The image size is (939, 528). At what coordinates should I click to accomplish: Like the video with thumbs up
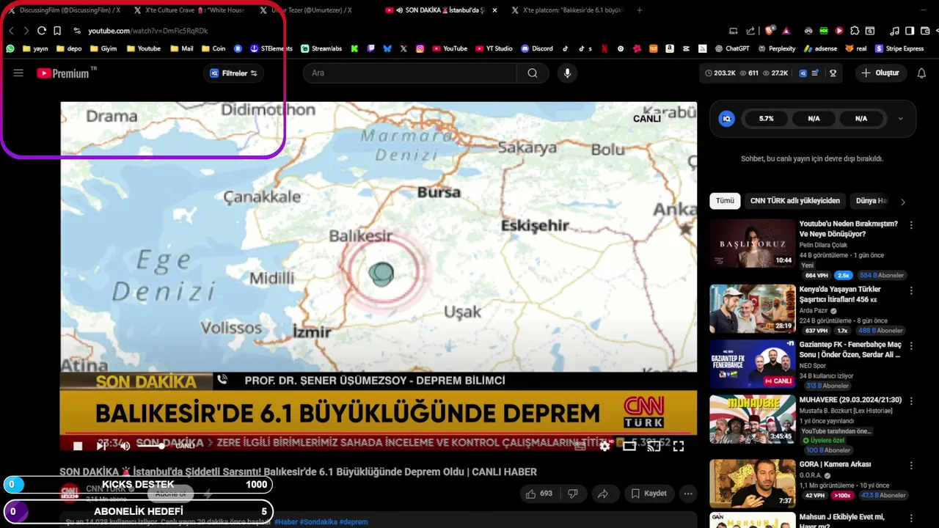click(539, 494)
